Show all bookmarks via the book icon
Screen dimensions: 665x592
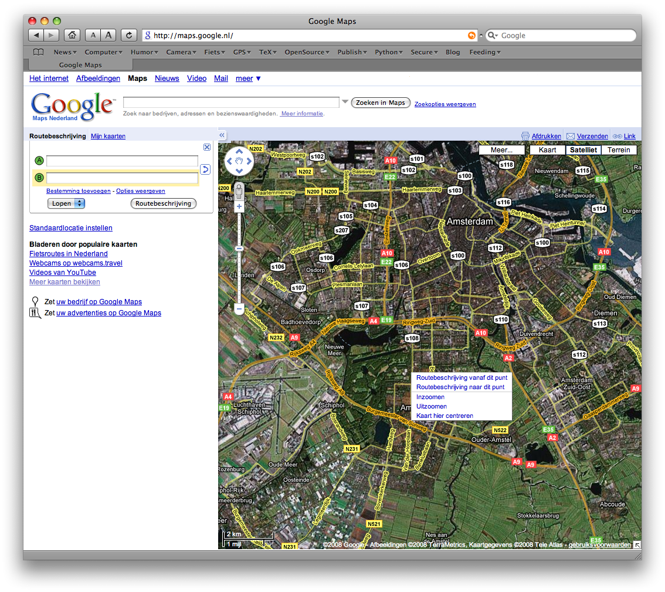tap(39, 52)
